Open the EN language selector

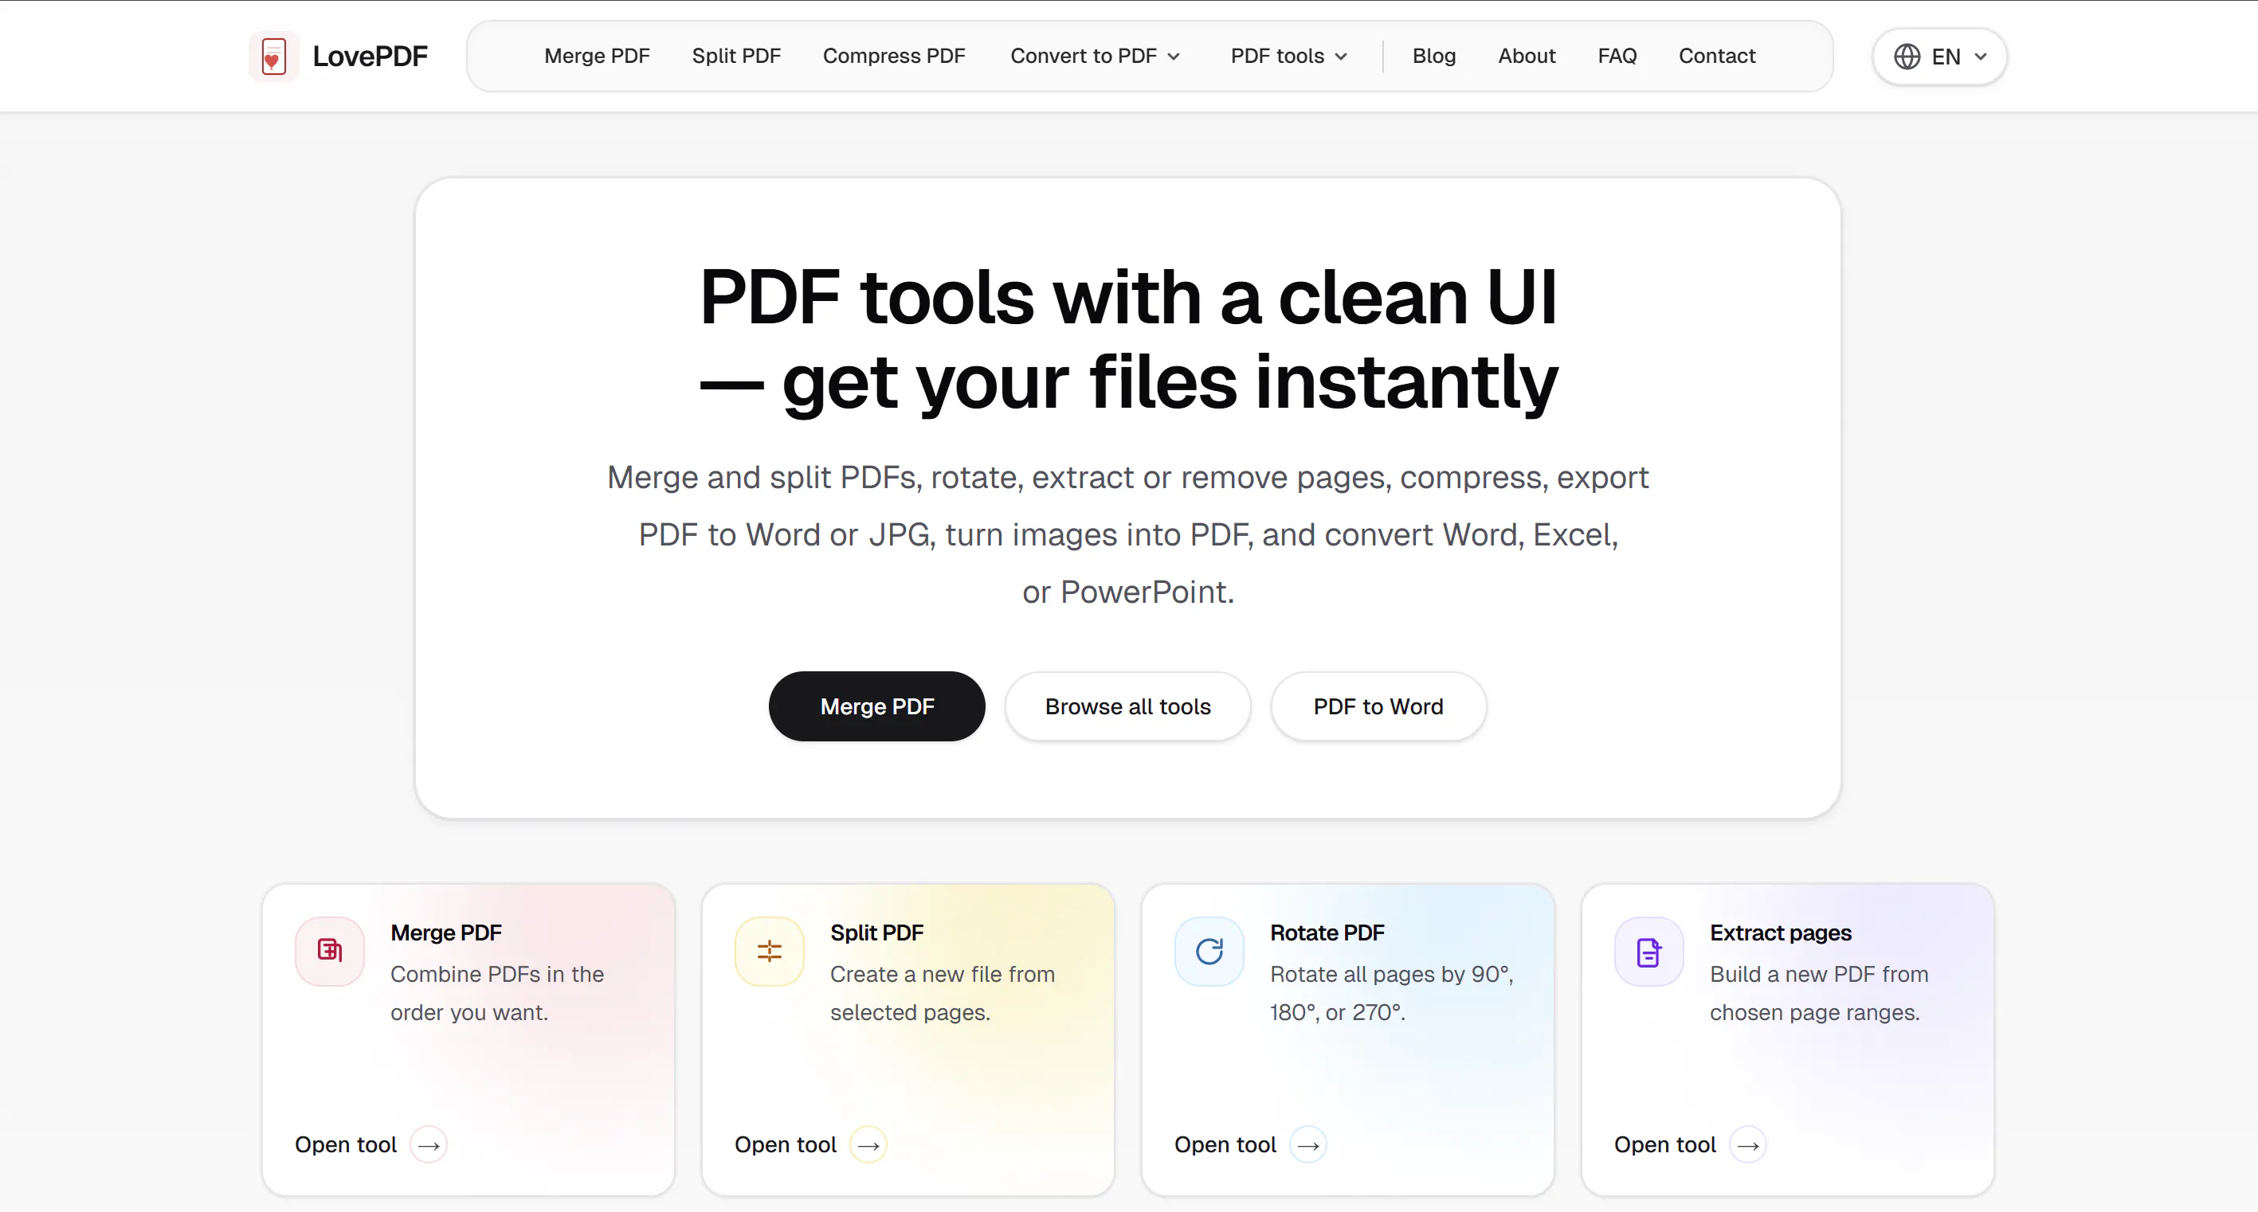click(1940, 57)
